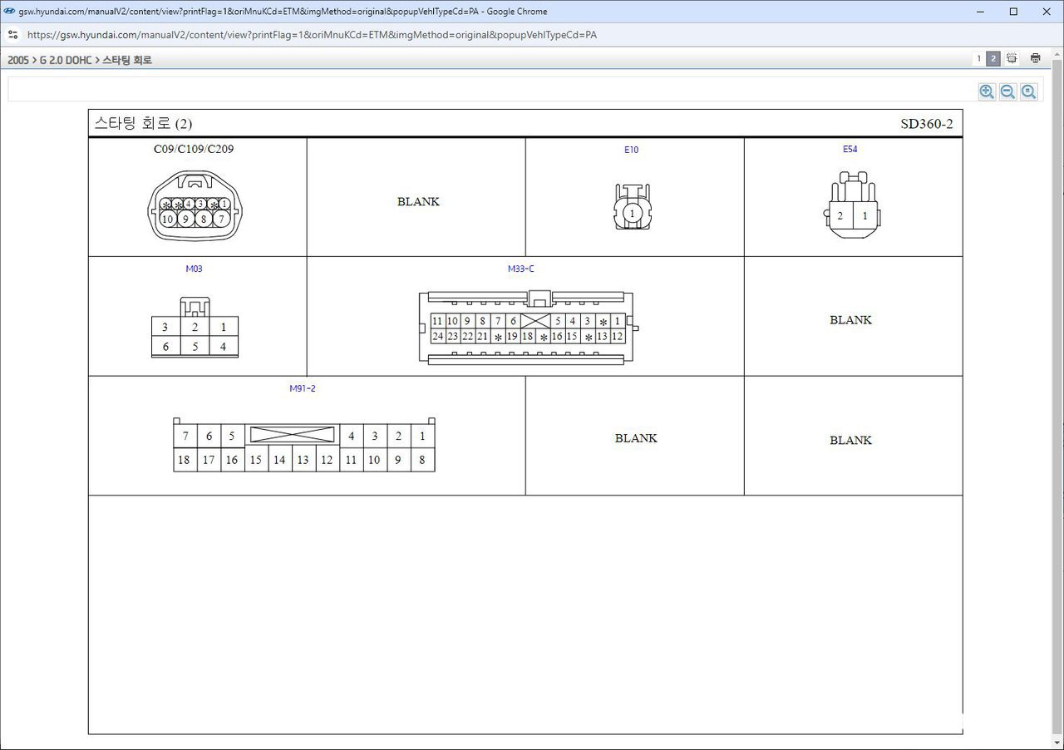Open the E10 connector link
This screenshot has height=750, width=1064.
[631, 150]
